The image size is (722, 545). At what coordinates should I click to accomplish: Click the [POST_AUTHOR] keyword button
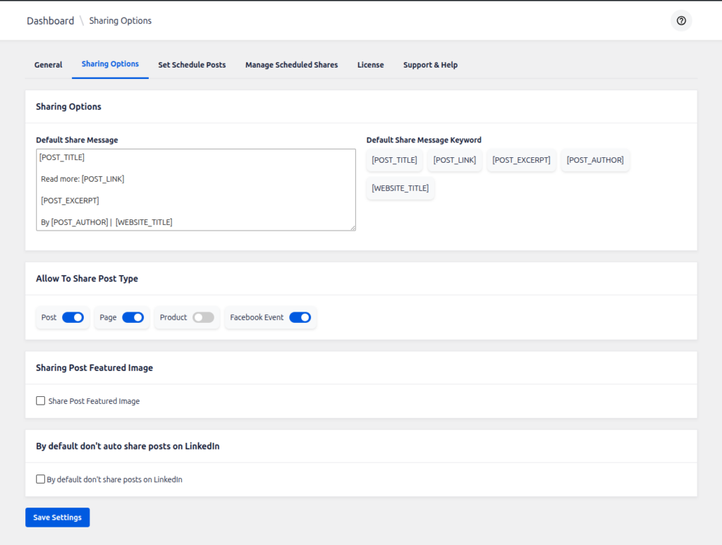point(595,160)
